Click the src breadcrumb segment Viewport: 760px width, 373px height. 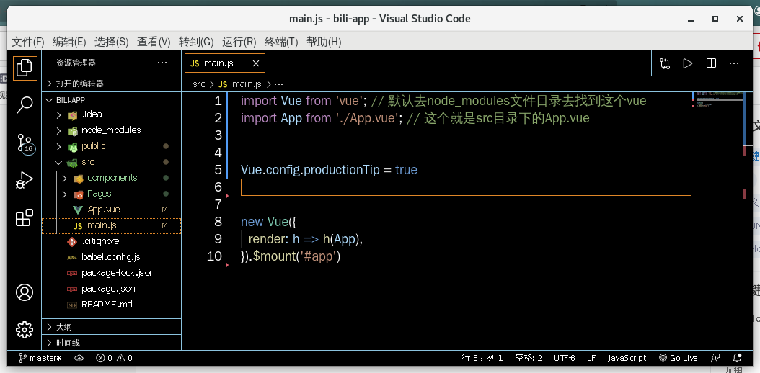(x=199, y=84)
